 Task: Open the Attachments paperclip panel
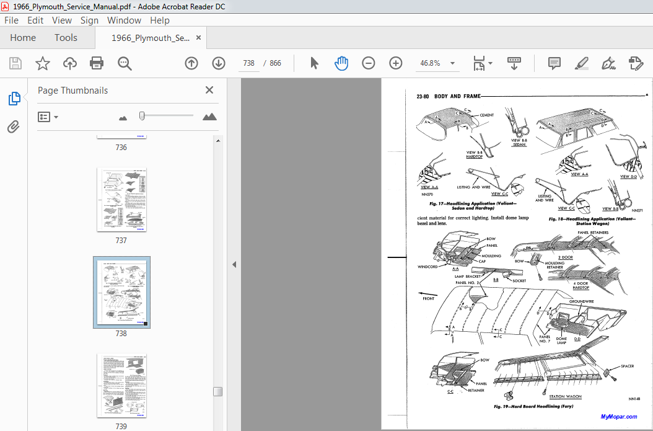[14, 127]
